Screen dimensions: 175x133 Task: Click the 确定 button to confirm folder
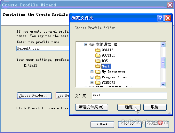pyautogui.click(x=129, y=107)
